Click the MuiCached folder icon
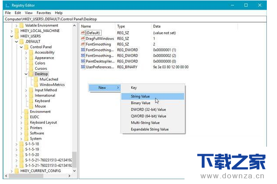Image resolution: width=277 pixels, height=184 pixels. (36, 79)
